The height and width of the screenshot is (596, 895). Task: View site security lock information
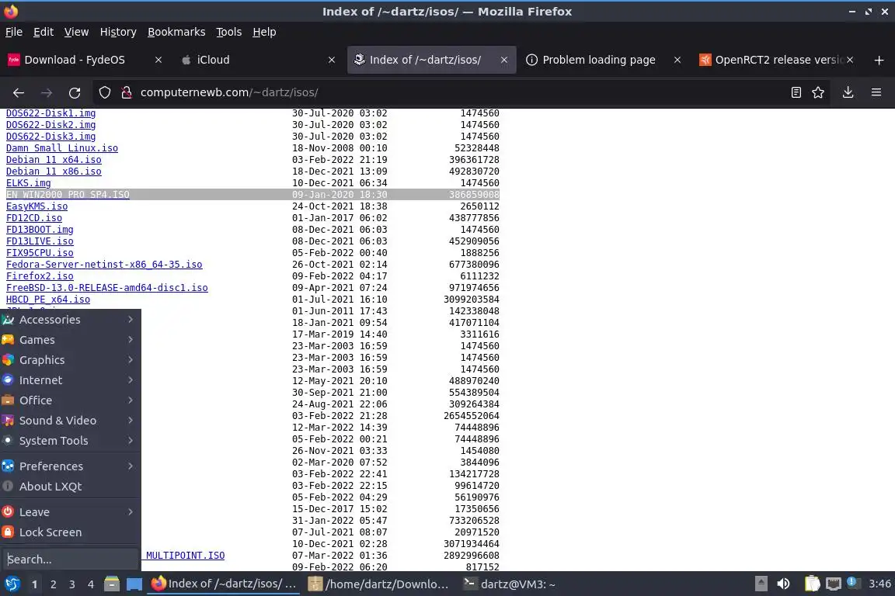point(127,92)
